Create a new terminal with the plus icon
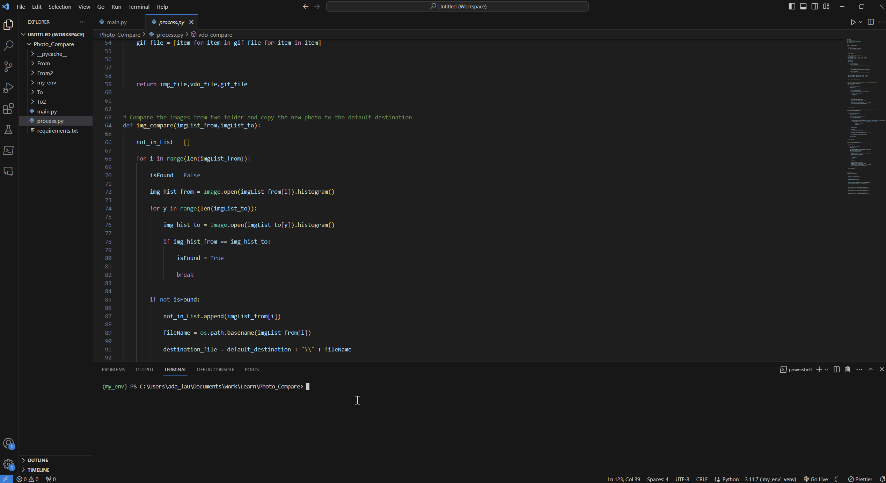The width and height of the screenshot is (886, 483). [819, 369]
